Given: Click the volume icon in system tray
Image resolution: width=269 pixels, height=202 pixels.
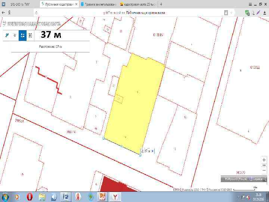Looking at the screenshot, I should pyautogui.click(x=248, y=197).
